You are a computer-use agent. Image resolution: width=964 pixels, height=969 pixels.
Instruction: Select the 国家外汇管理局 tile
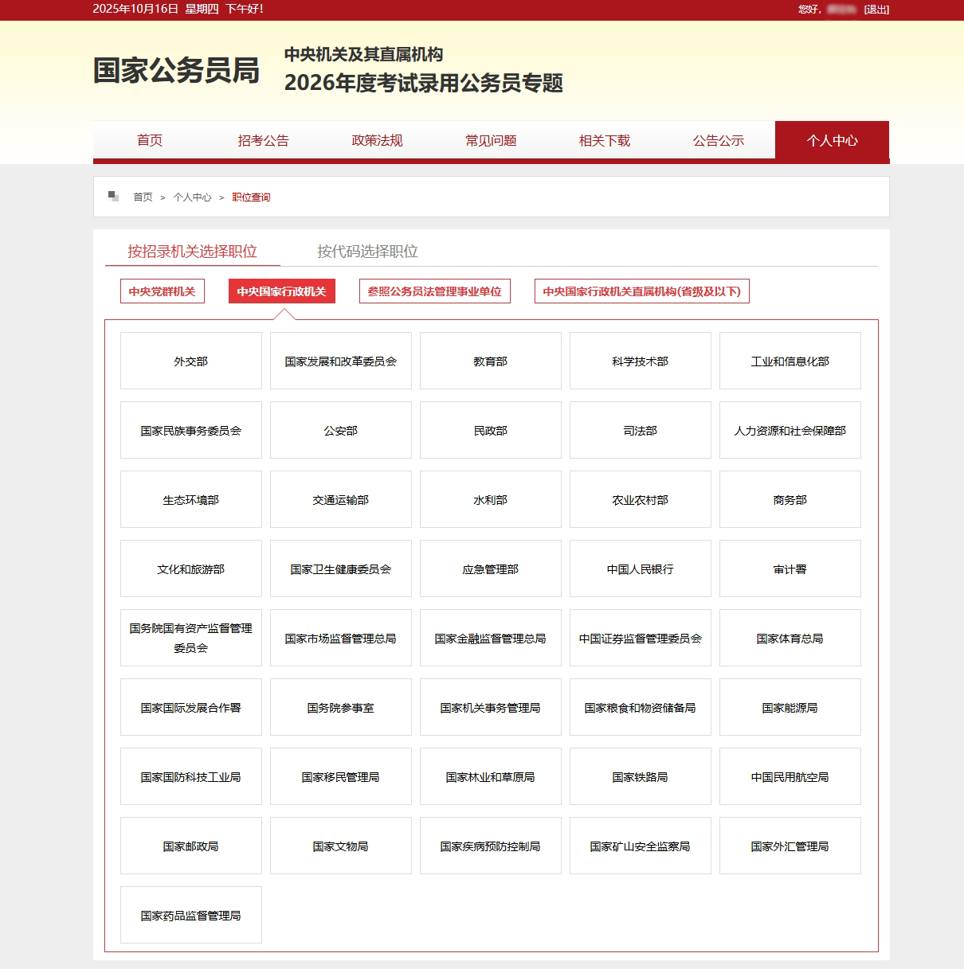click(x=790, y=846)
